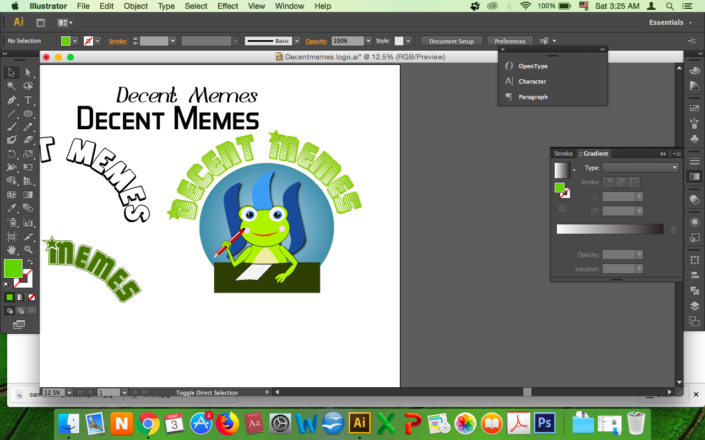The height and width of the screenshot is (440, 705).
Task: Open the Effect menu
Action: (x=227, y=6)
